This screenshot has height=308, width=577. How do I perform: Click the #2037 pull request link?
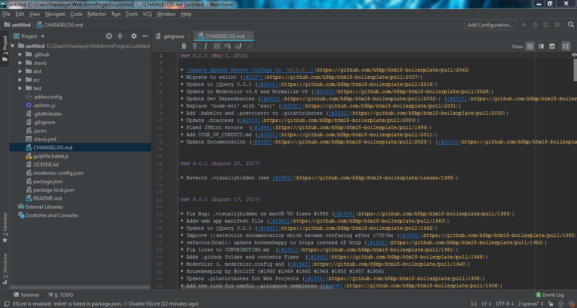click(253, 77)
